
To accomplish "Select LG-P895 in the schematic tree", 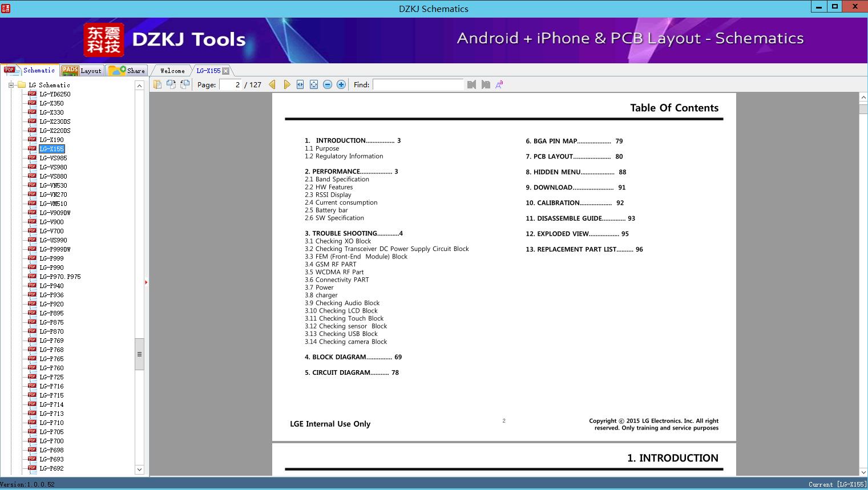I will (51, 313).
